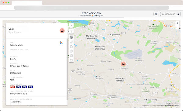Click the Déconnexion logout button

pos(170,14)
